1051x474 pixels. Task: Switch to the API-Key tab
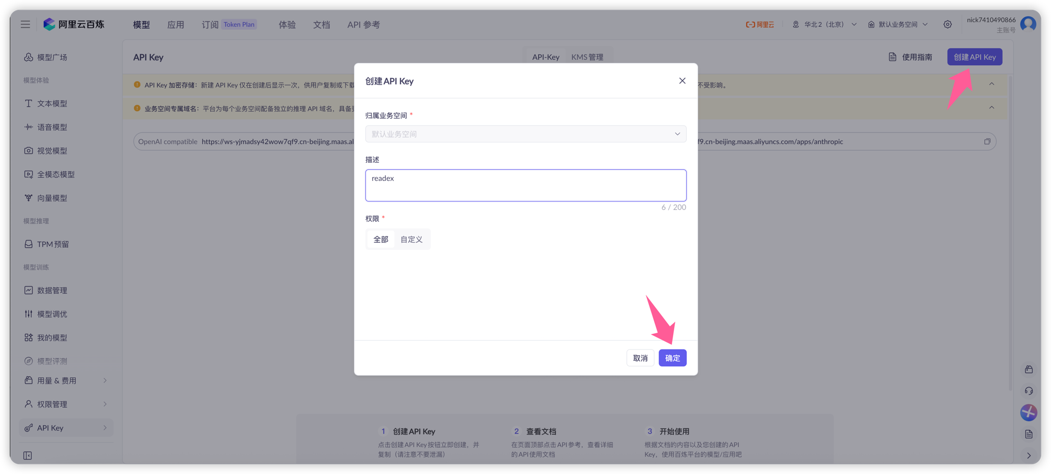(x=545, y=57)
